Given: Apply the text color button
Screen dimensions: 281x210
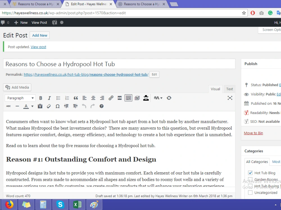Looking at the screenshot, I should point(26,106).
